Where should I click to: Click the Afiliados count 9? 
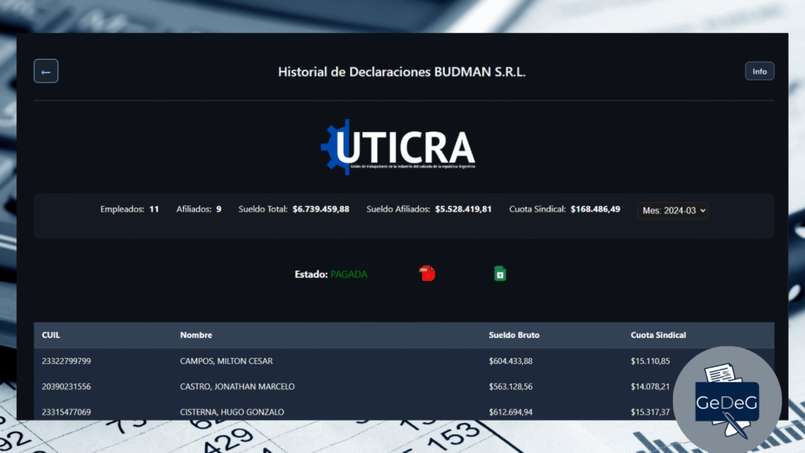[219, 209]
